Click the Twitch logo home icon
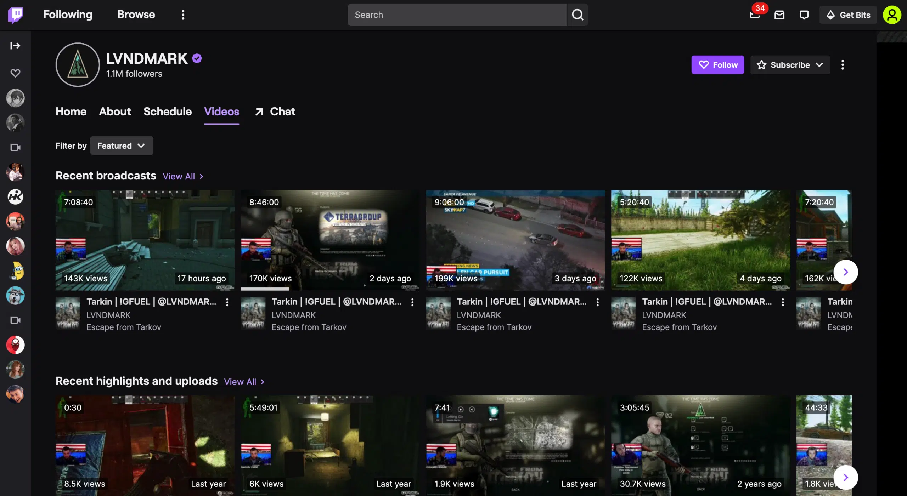 point(15,15)
